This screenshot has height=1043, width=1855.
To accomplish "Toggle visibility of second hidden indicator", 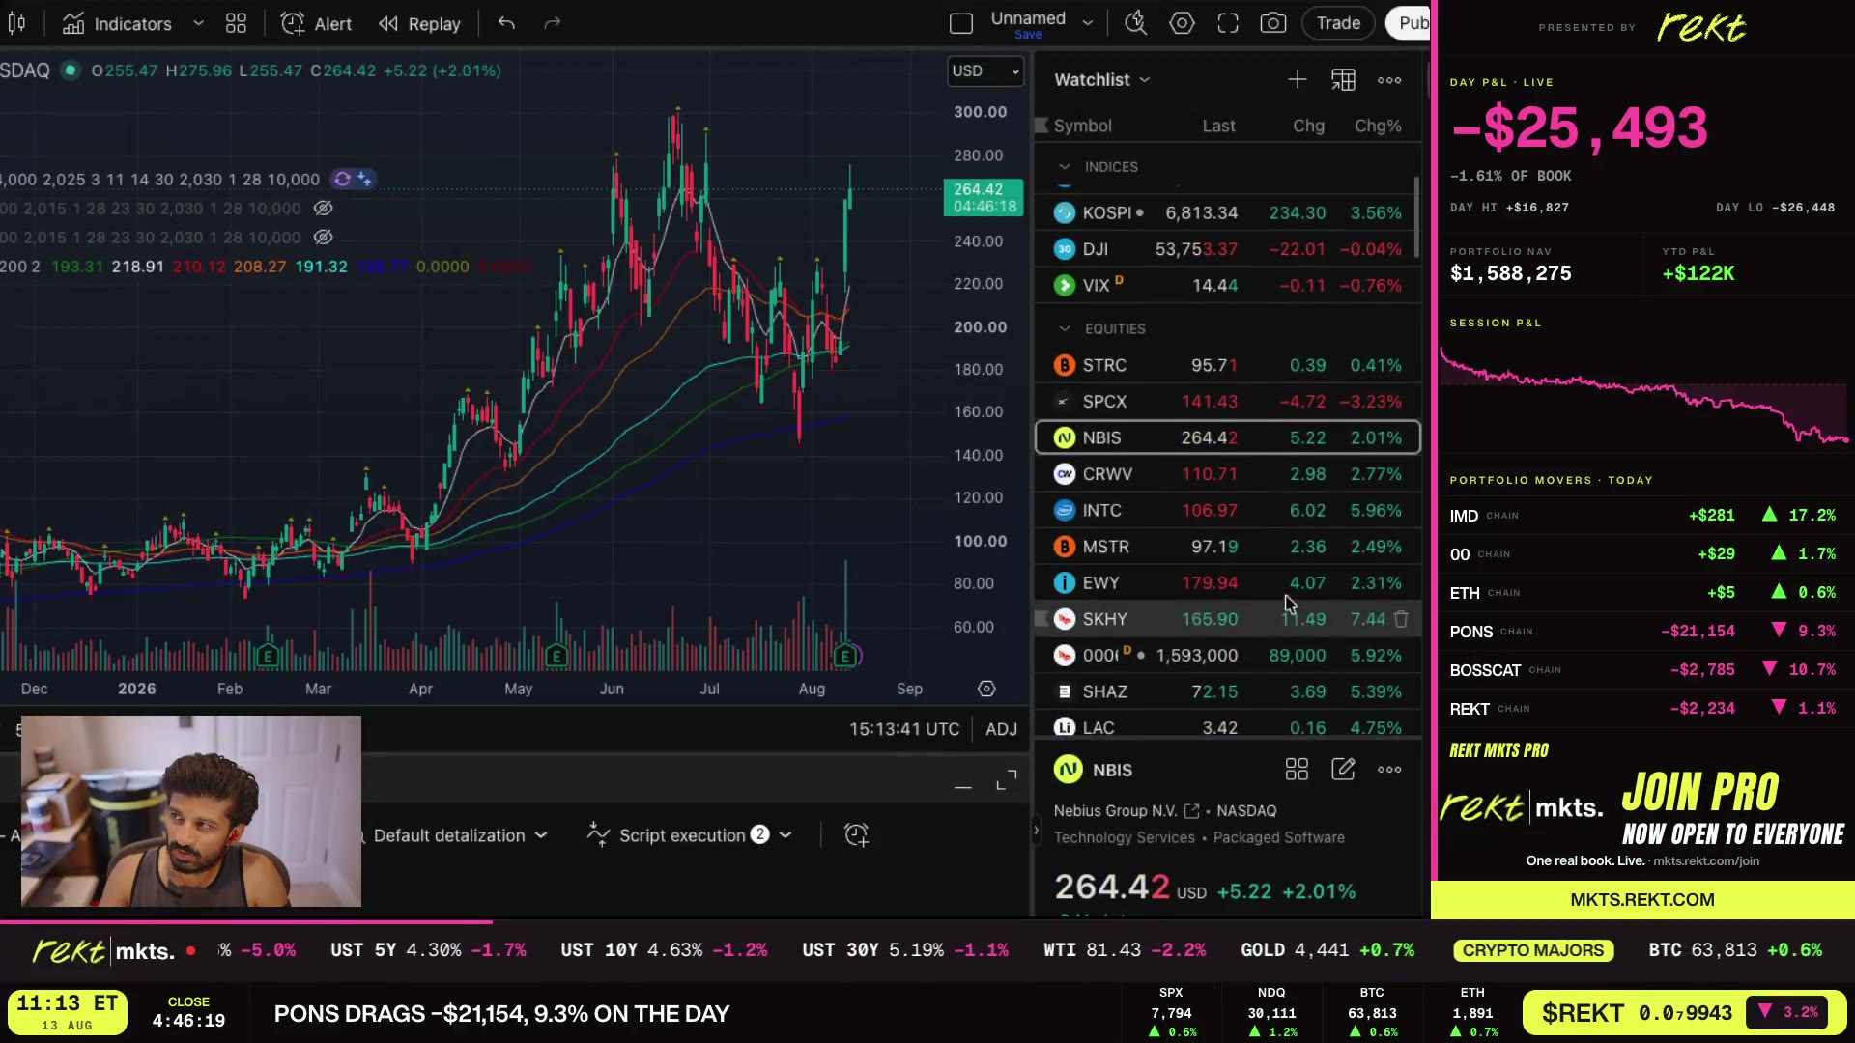I will tap(323, 238).
